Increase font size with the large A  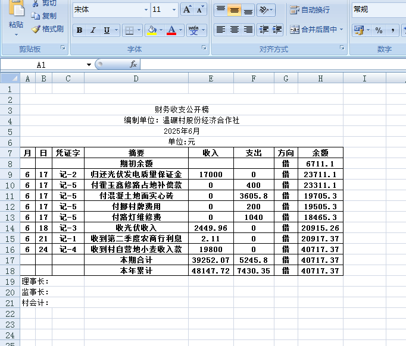click(187, 10)
